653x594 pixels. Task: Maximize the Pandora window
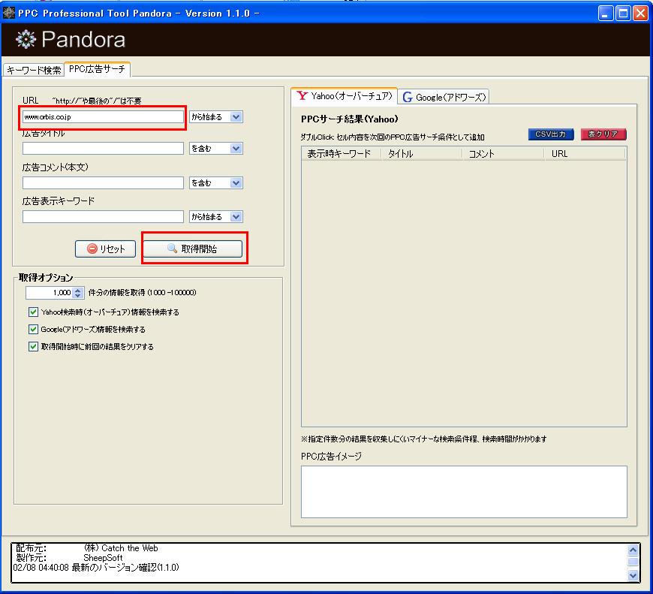pos(624,14)
